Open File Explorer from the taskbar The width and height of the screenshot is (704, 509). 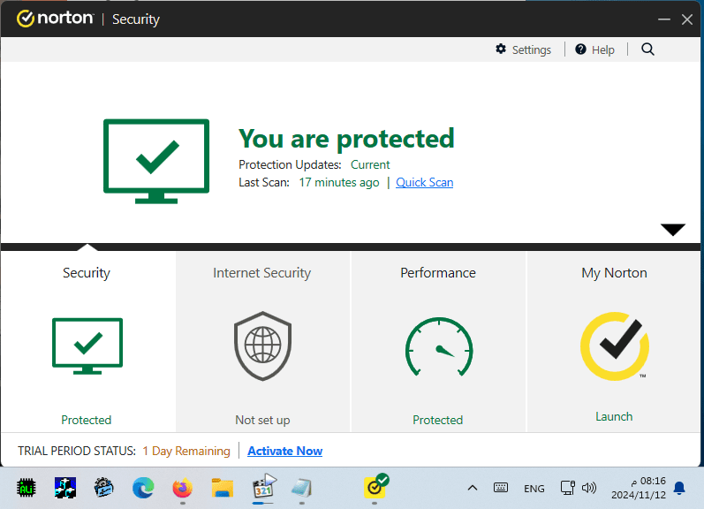coord(223,488)
